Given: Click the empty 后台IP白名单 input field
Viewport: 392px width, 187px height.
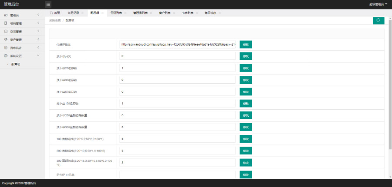Looking at the screenshot, I should click(x=177, y=174).
